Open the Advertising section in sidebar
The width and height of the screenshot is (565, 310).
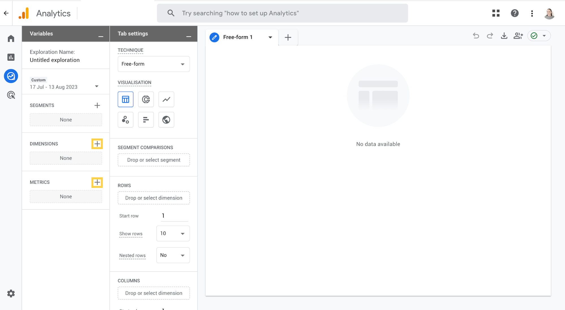(11, 95)
